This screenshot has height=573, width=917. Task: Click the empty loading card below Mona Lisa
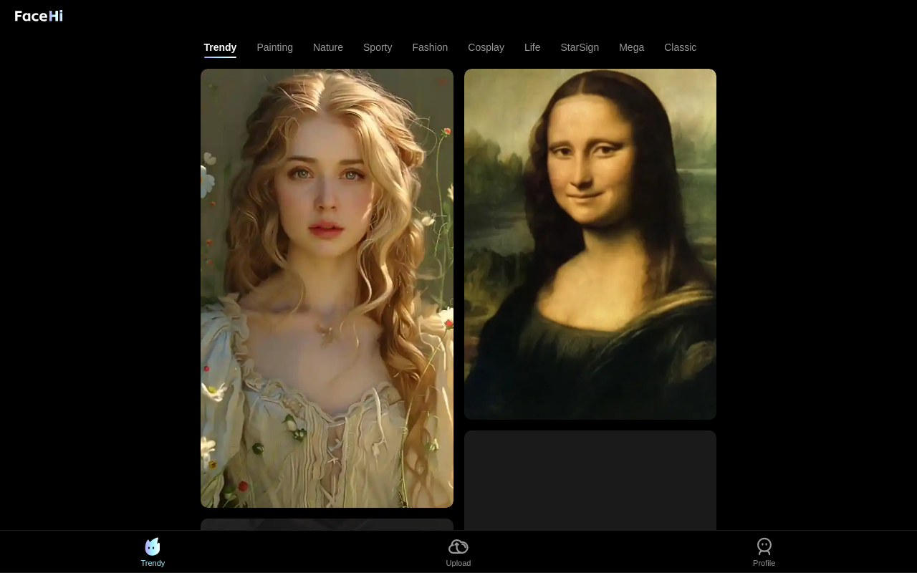click(x=590, y=480)
